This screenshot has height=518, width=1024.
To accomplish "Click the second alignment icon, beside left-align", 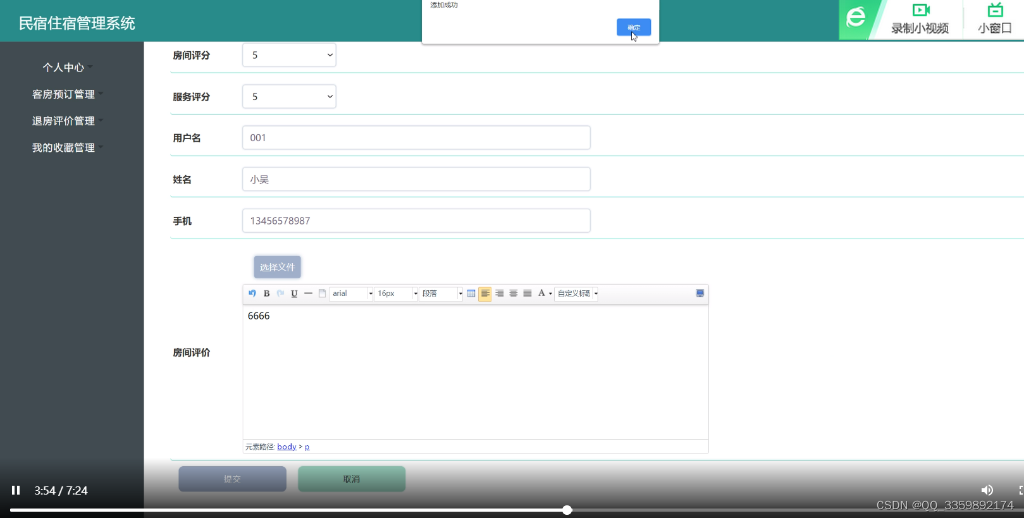I will point(499,293).
